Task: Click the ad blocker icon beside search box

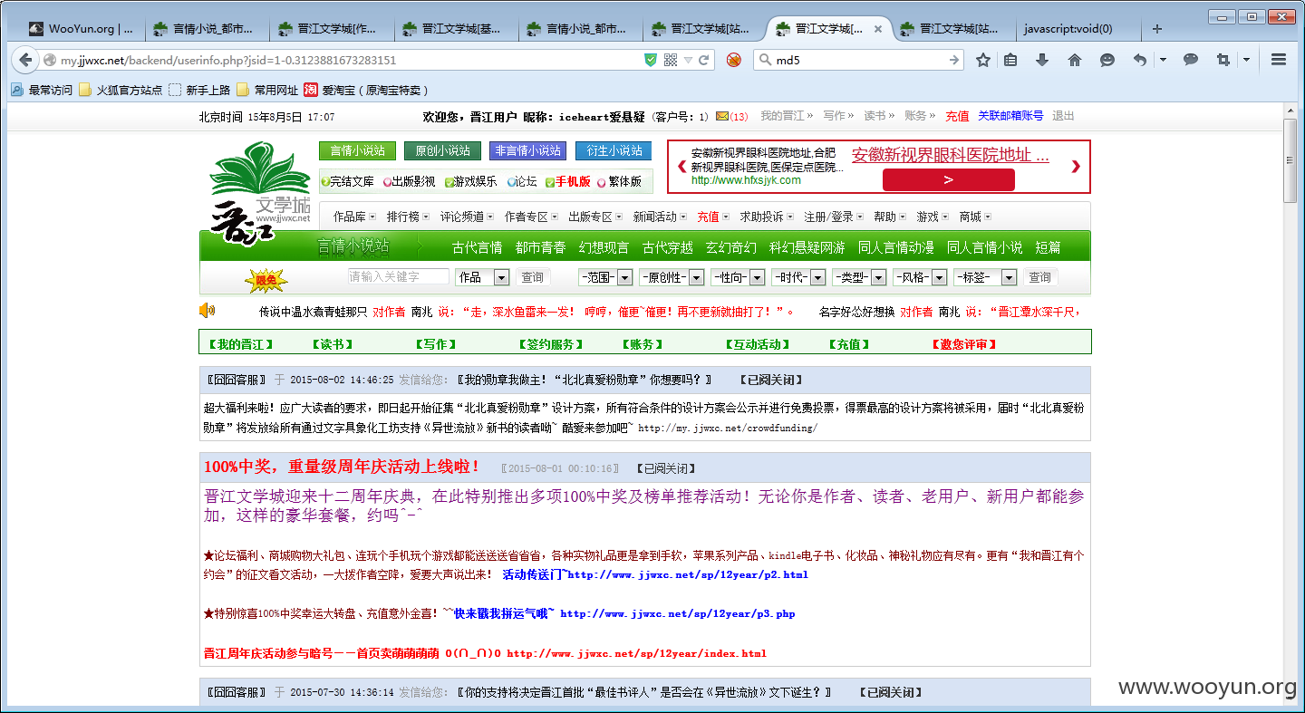Action: coord(734,60)
